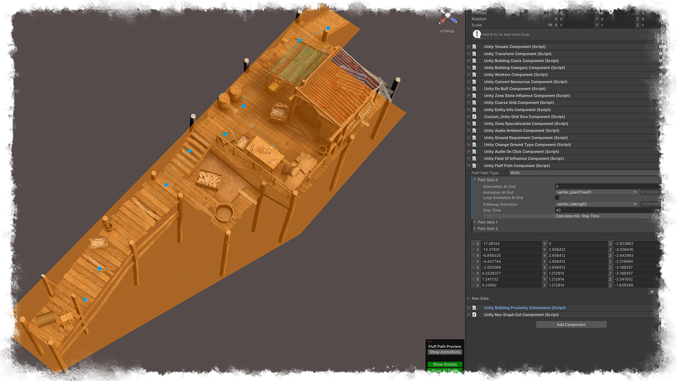Enable Loop Animation At End checkbox

click(557, 198)
